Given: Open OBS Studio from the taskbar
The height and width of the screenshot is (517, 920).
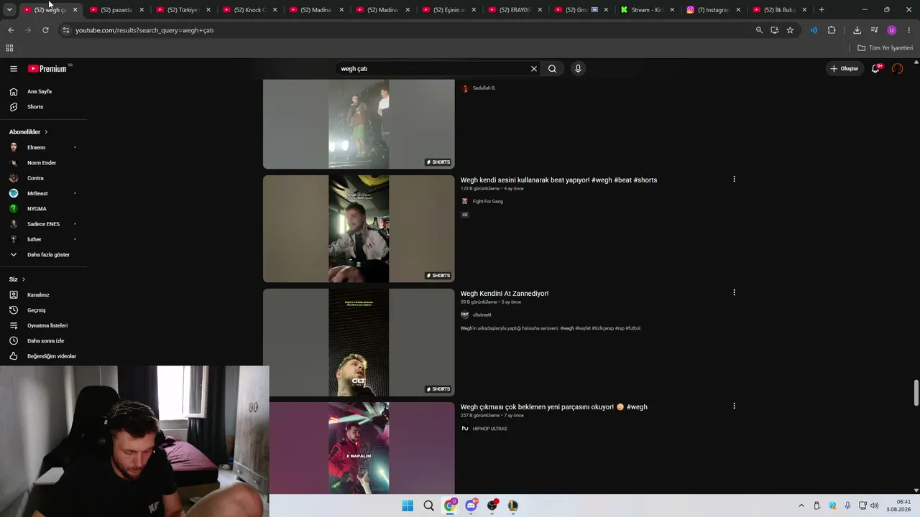Looking at the screenshot, I should (492, 506).
